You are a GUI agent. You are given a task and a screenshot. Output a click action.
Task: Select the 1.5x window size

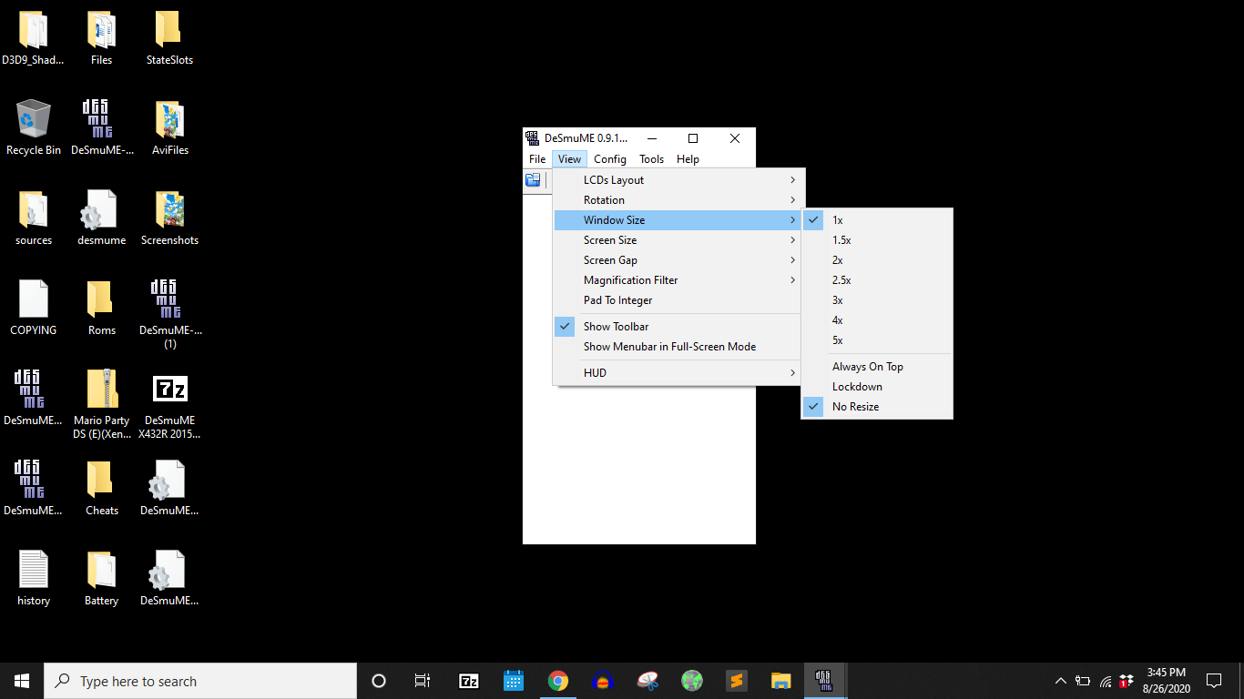[x=877, y=240]
